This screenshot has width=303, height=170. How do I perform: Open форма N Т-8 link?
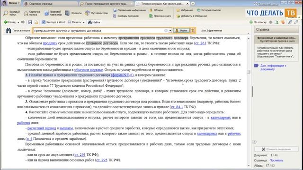pyautogui.click(x=122, y=75)
